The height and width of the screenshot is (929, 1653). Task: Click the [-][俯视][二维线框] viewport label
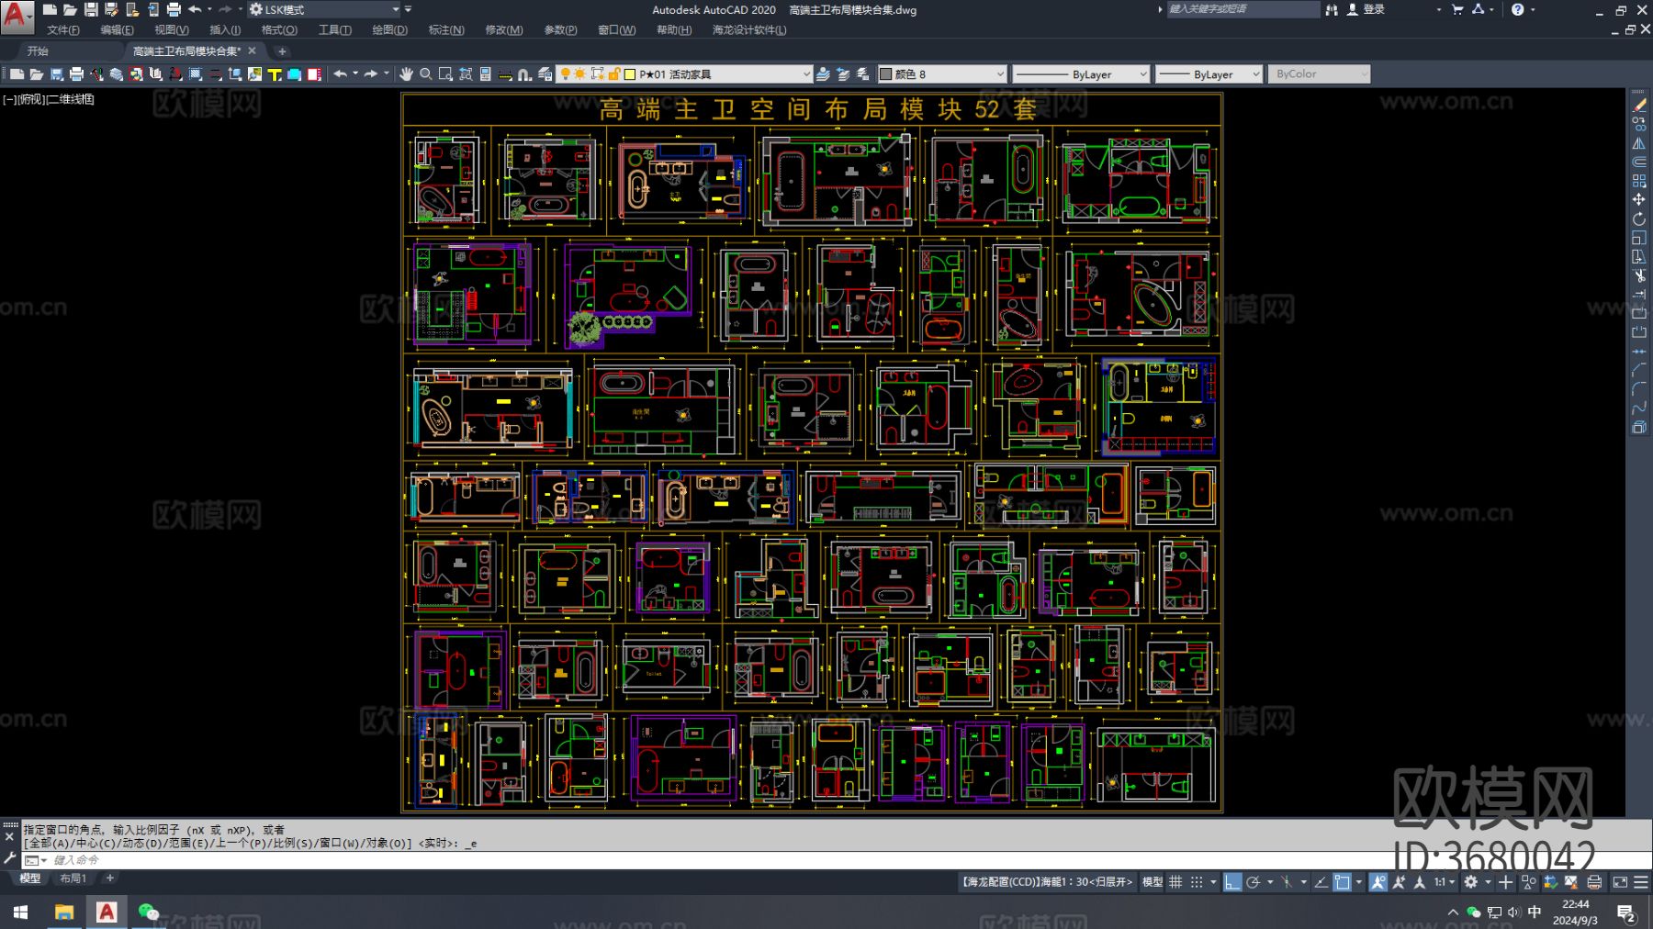tap(49, 99)
